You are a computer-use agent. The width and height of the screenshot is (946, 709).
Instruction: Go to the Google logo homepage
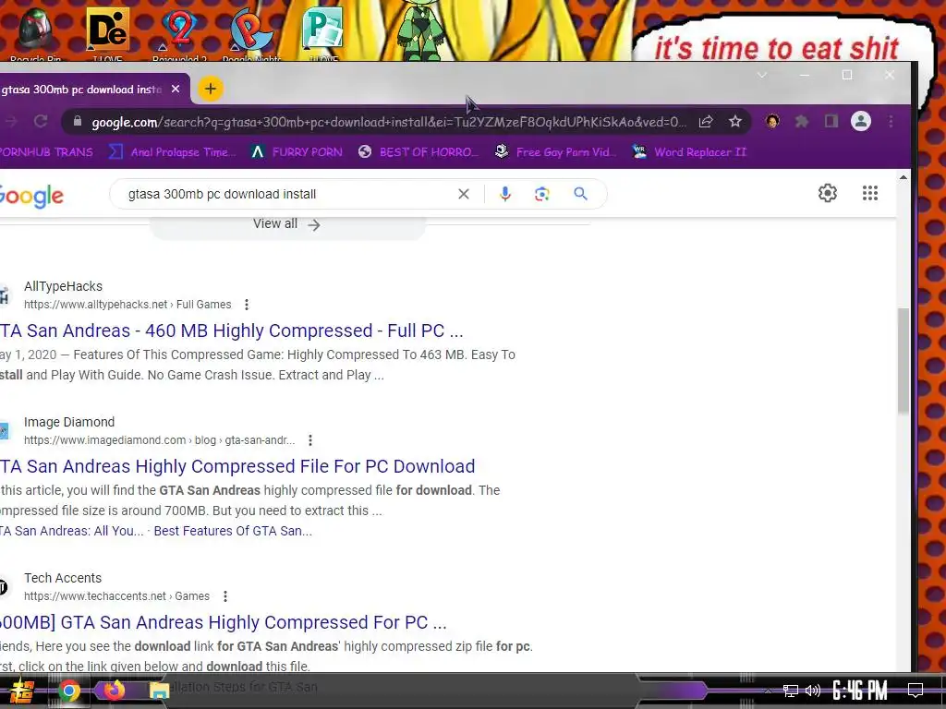(x=31, y=196)
